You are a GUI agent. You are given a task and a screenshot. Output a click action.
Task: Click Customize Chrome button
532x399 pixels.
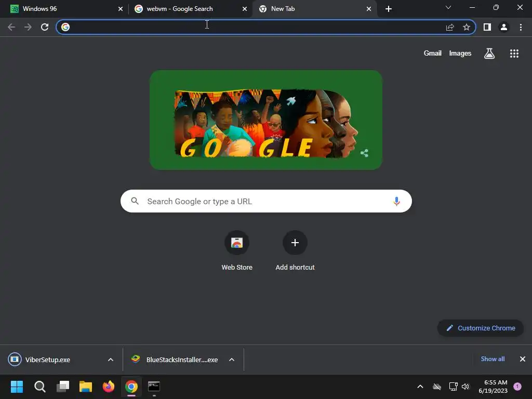point(481,328)
